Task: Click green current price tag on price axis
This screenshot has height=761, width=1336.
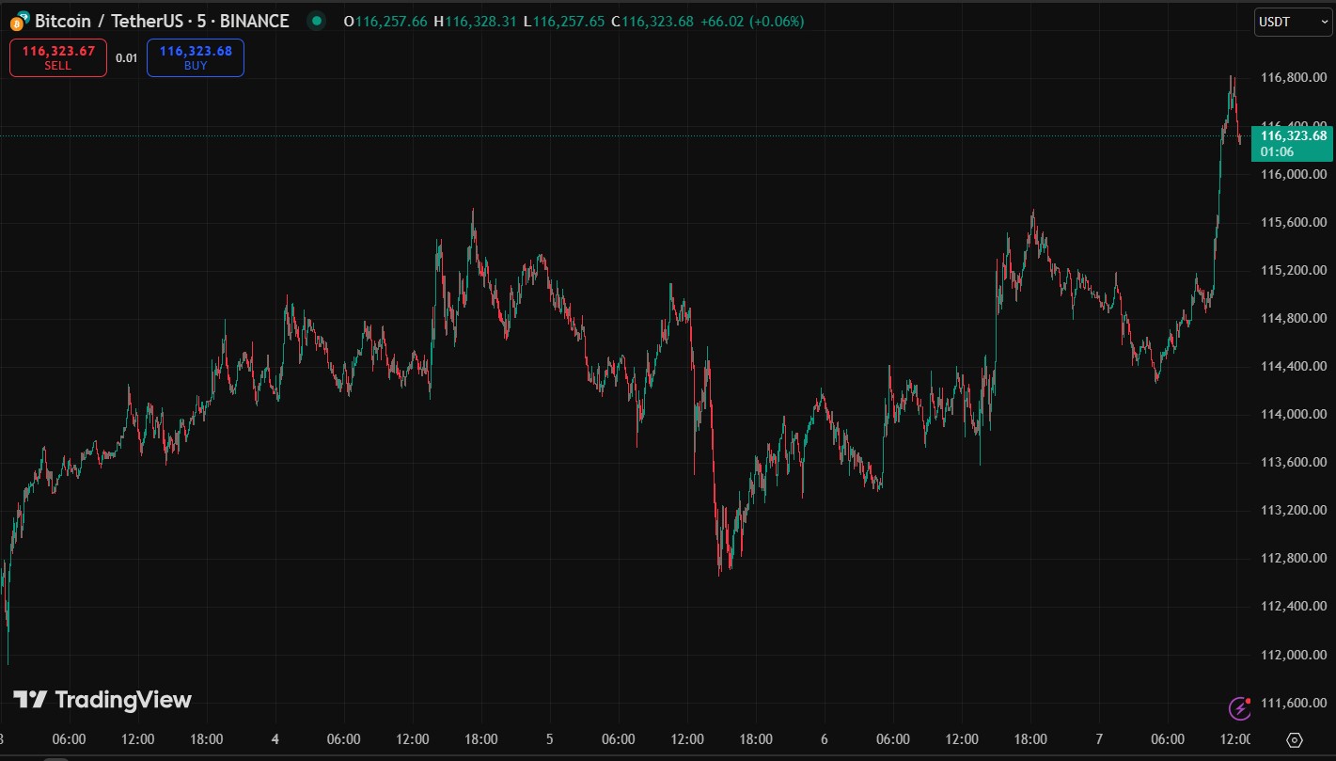Action: pos(1292,143)
